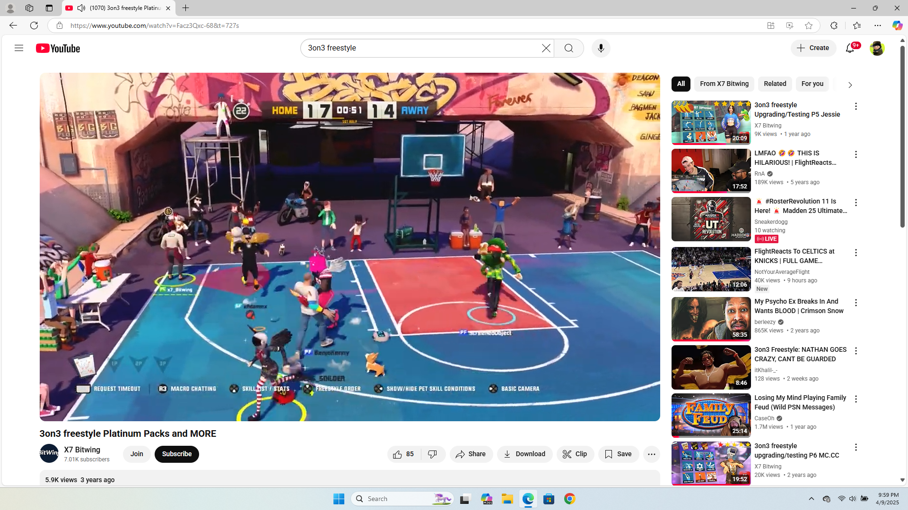Open the tab actions menu icon
The width and height of the screenshot is (908, 510).
tap(49, 8)
